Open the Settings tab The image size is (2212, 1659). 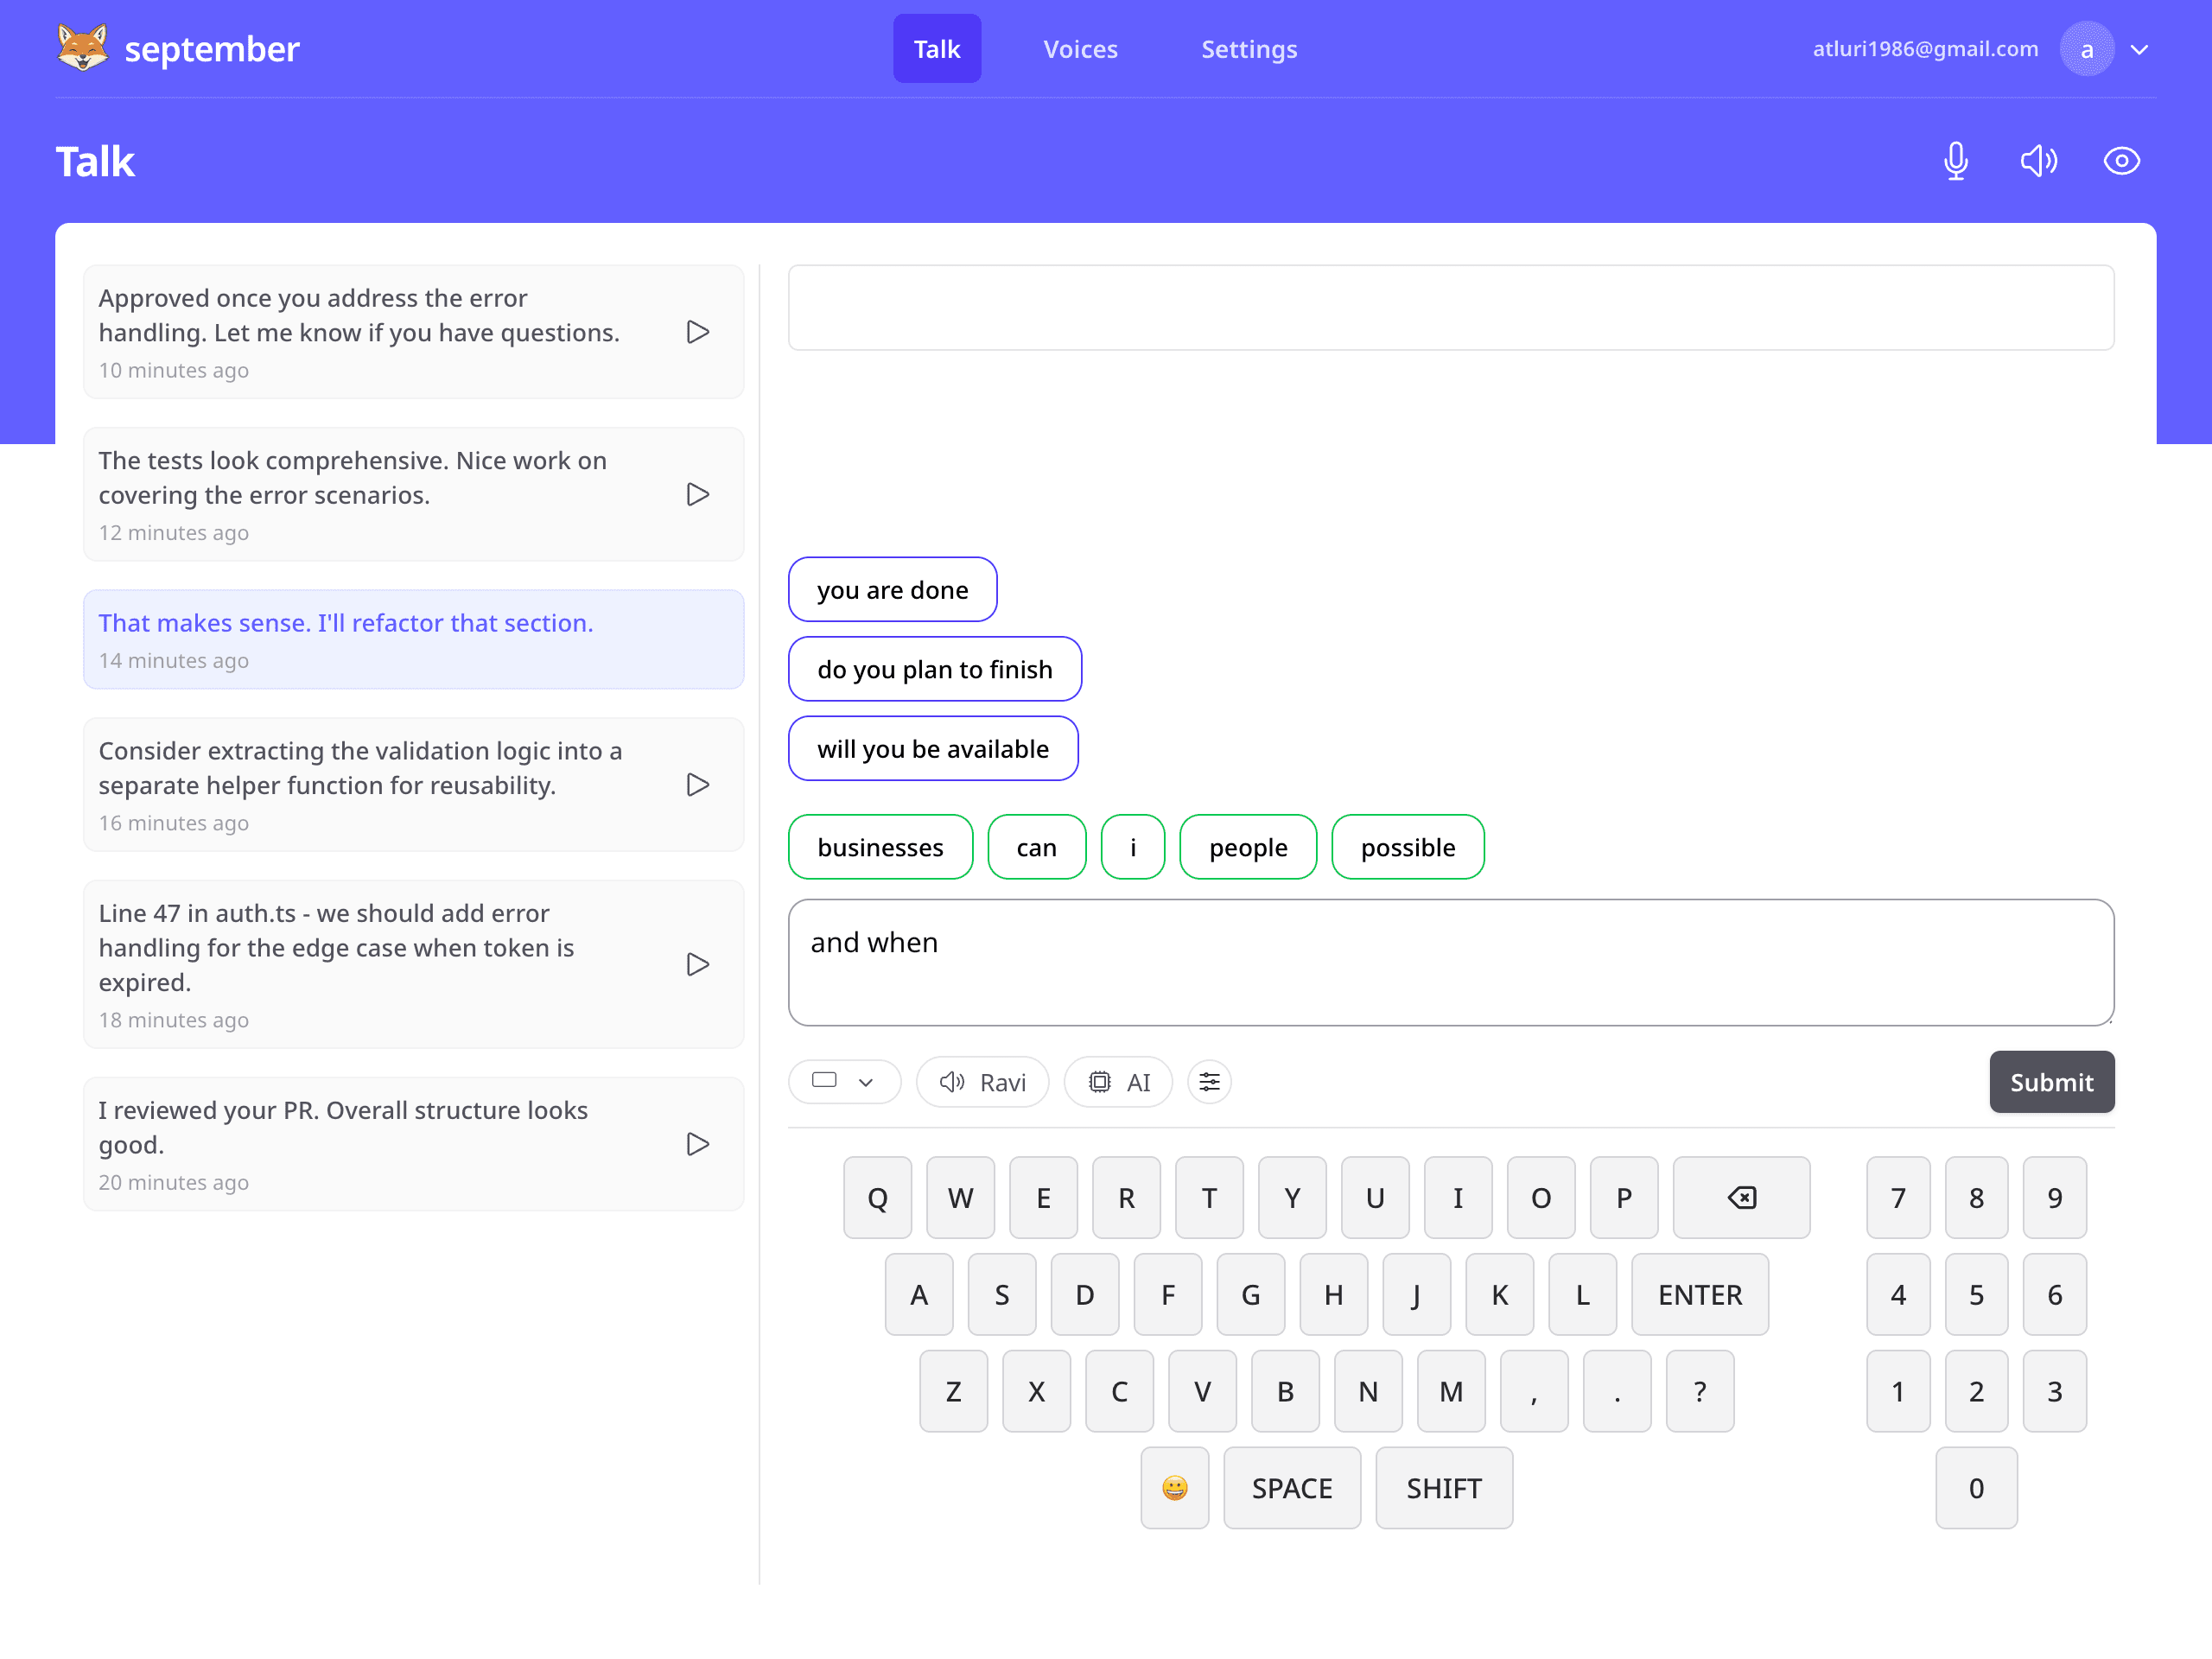(1248, 49)
